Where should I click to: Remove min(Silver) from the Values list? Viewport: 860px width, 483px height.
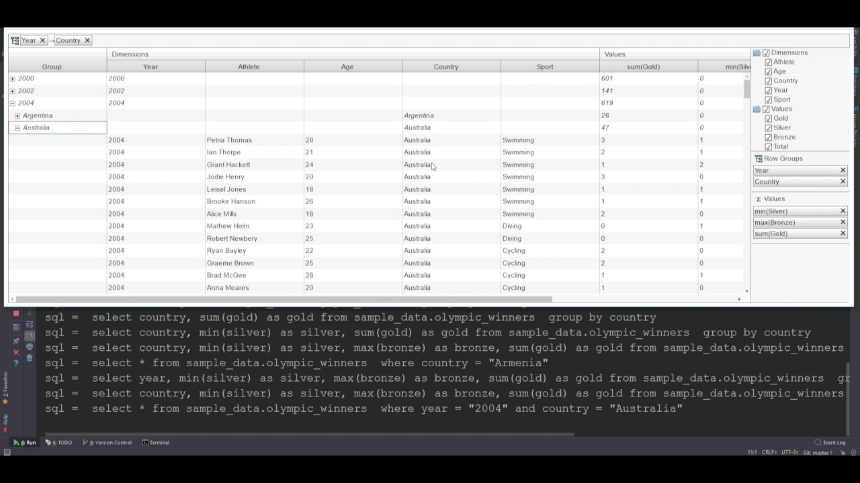[x=843, y=211]
